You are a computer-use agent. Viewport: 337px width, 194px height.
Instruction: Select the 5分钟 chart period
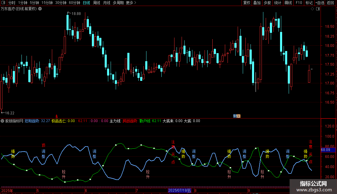point(35,3)
